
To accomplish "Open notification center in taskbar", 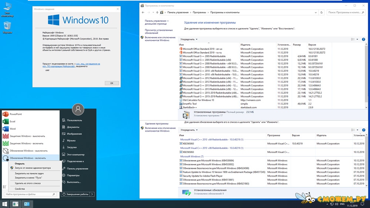I will click(x=363, y=204).
